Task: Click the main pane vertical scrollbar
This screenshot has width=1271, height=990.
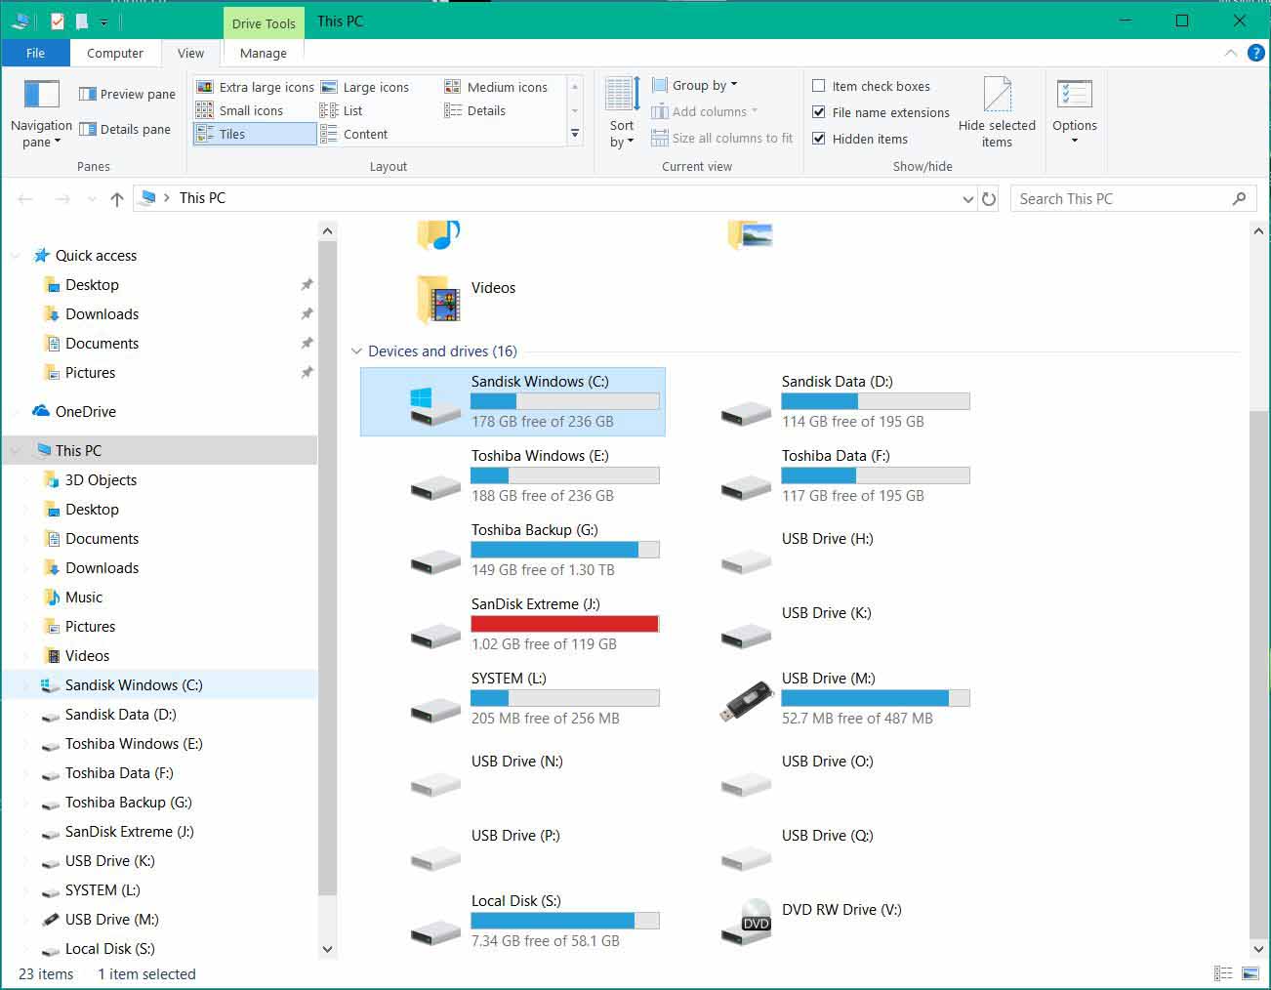Action: click(1258, 674)
